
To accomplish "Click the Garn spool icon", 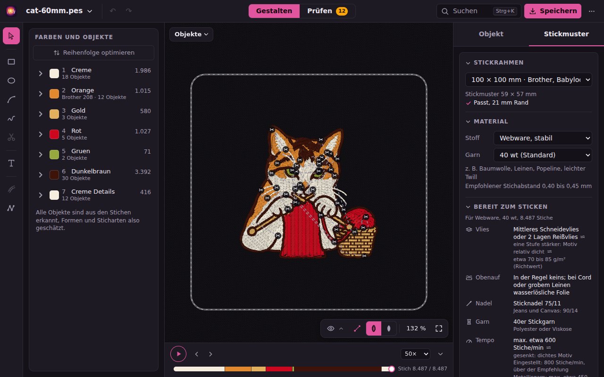I will tap(469, 322).
